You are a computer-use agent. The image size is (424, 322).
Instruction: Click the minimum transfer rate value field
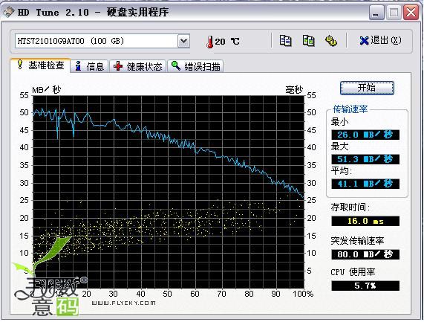(x=365, y=135)
